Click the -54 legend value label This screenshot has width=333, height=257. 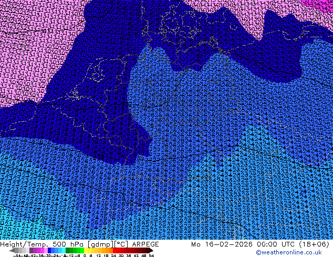pyautogui.click(x=17, y=256)
